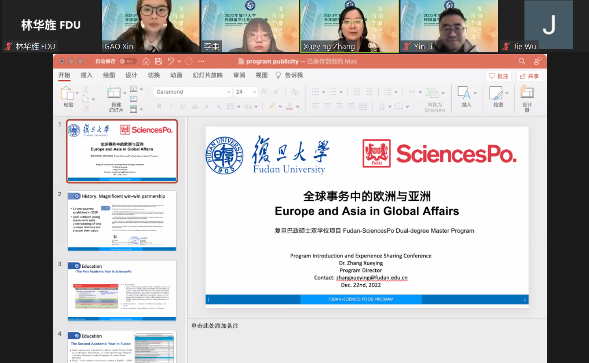Select the History slide 2 thumbnail
589x363 pixels.
tap(122, 221)
